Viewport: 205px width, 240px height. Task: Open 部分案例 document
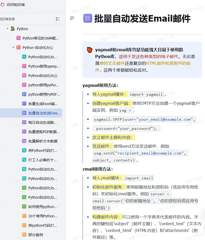pos(36,235)
